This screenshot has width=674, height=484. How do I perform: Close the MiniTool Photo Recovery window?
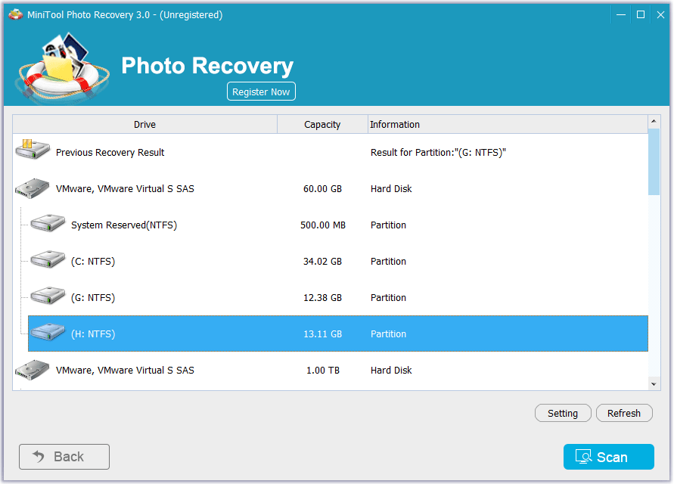660,14
